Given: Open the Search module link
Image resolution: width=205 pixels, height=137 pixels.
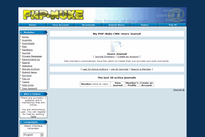Looking at the screenshot, I should 26,63.
